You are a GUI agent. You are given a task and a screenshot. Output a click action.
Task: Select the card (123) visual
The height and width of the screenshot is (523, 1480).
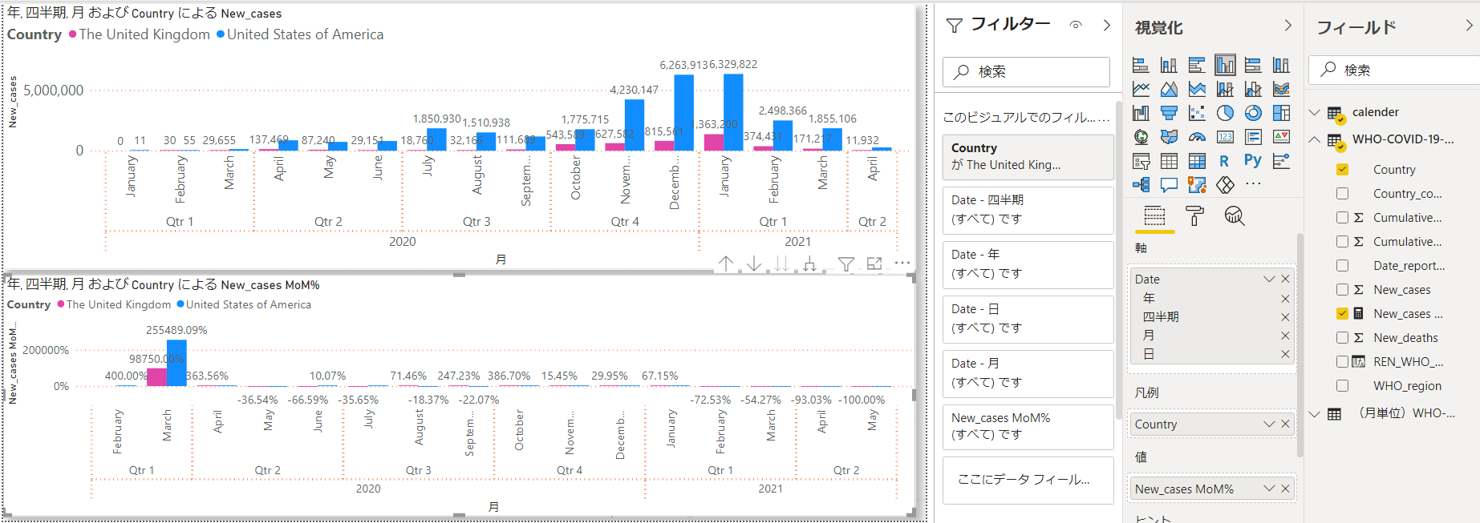tap(1225, 137)
